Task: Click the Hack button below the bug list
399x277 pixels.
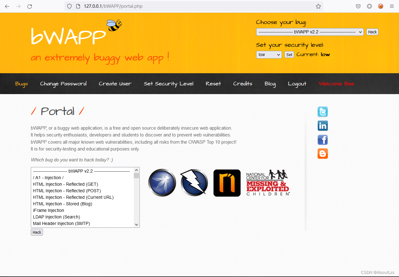Action: 37,232
